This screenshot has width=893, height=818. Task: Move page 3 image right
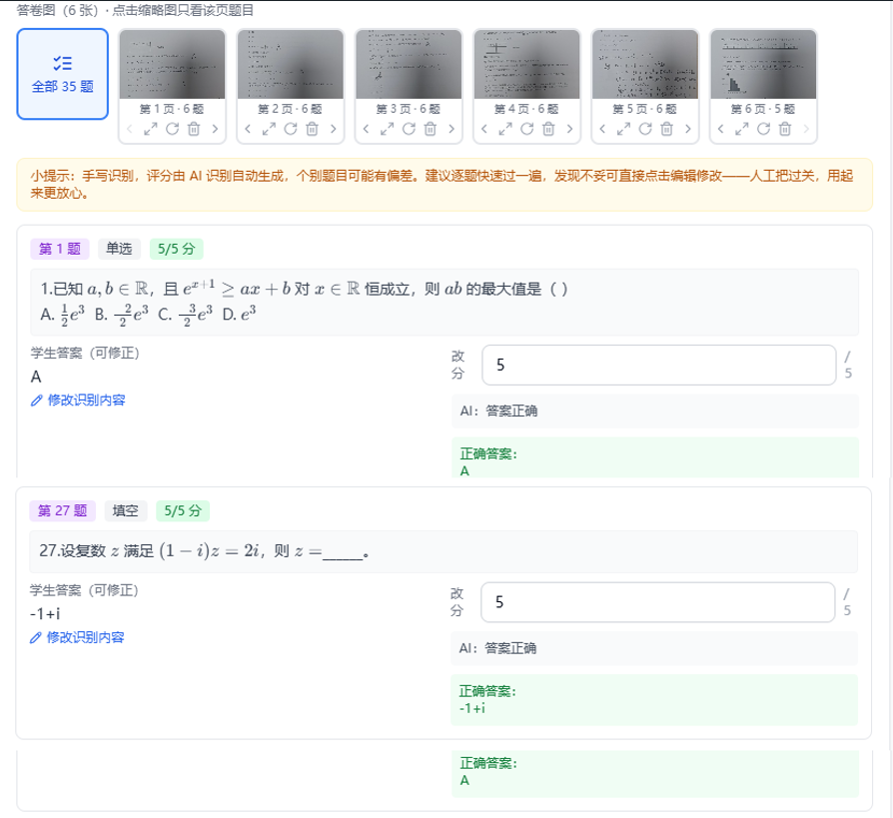tap(451, 129)
